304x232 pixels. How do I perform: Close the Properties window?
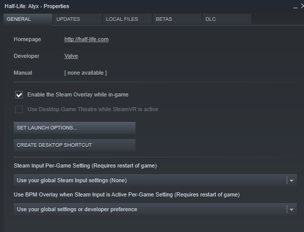tap(302, 6)
